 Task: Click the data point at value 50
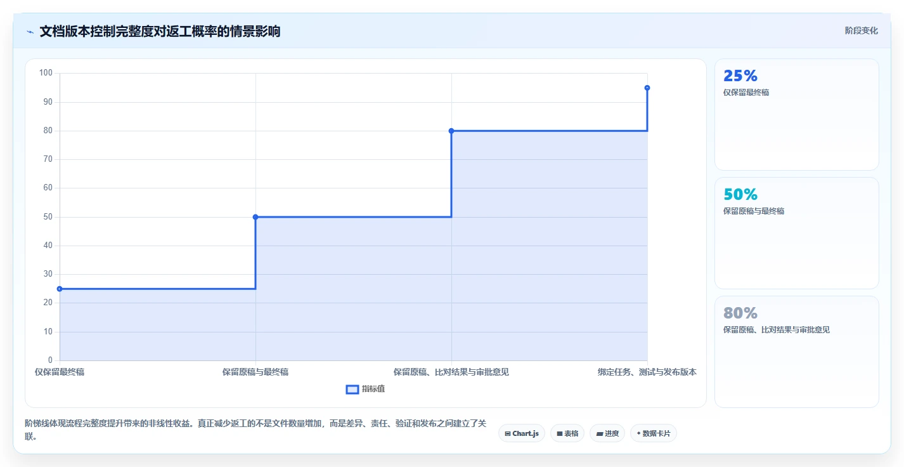point(255,217)
